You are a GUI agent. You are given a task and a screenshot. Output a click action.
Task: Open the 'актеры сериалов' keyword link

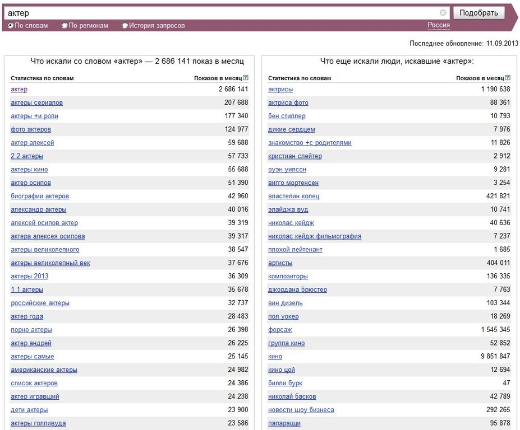point(36,102)
